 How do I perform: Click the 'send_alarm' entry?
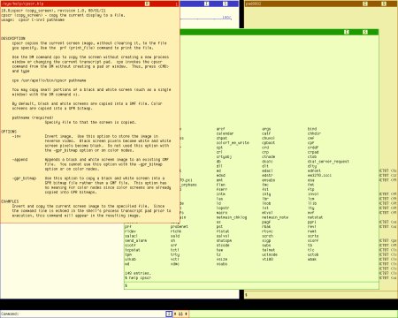tap(135, 240)
